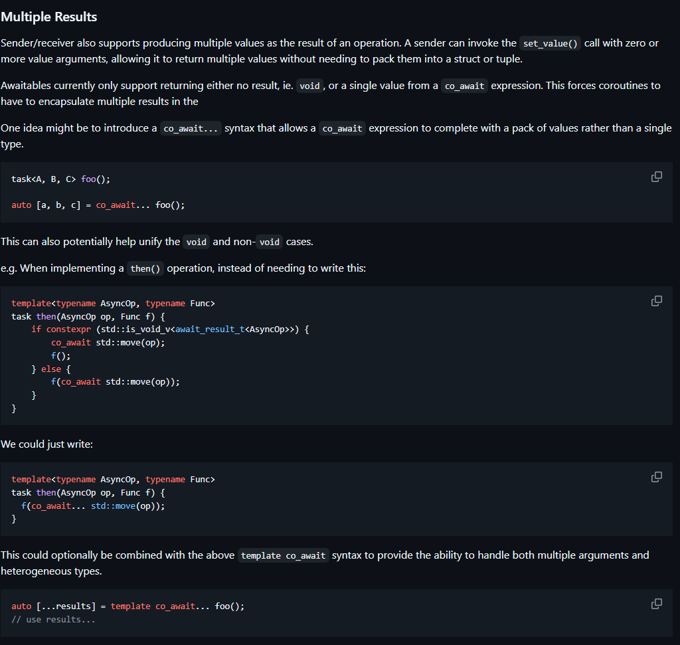This screenshot has width=680, height=645.
Task: Click the "We could just write:" text
Action: coord(47,444)
